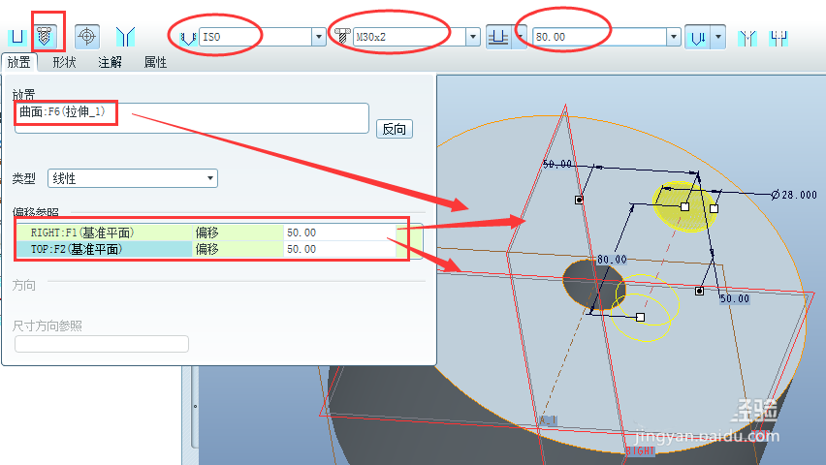This screenshot has width=826, height=465.
Task: Click 偏移 cell in TOP row
Action: 238,249
